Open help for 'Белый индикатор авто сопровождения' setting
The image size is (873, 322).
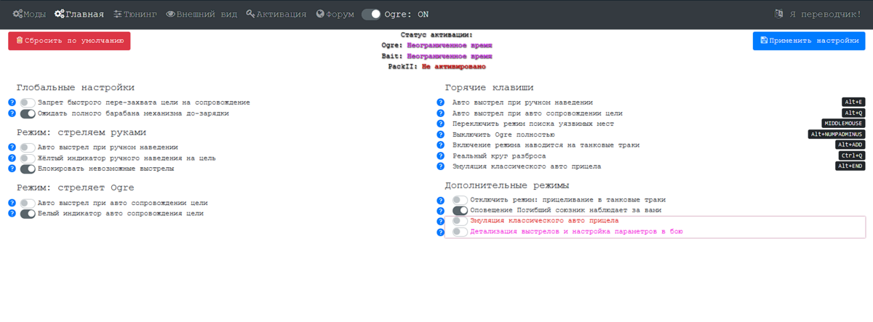pos(12,214)
